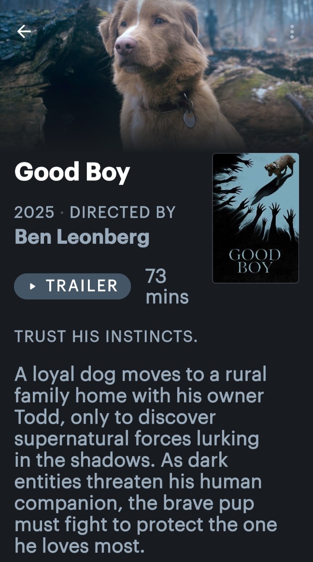Viewport: 313px width, 562px height.
Task: Tap the dog's collar ID tag in backdrop
Action: point(189,118)
